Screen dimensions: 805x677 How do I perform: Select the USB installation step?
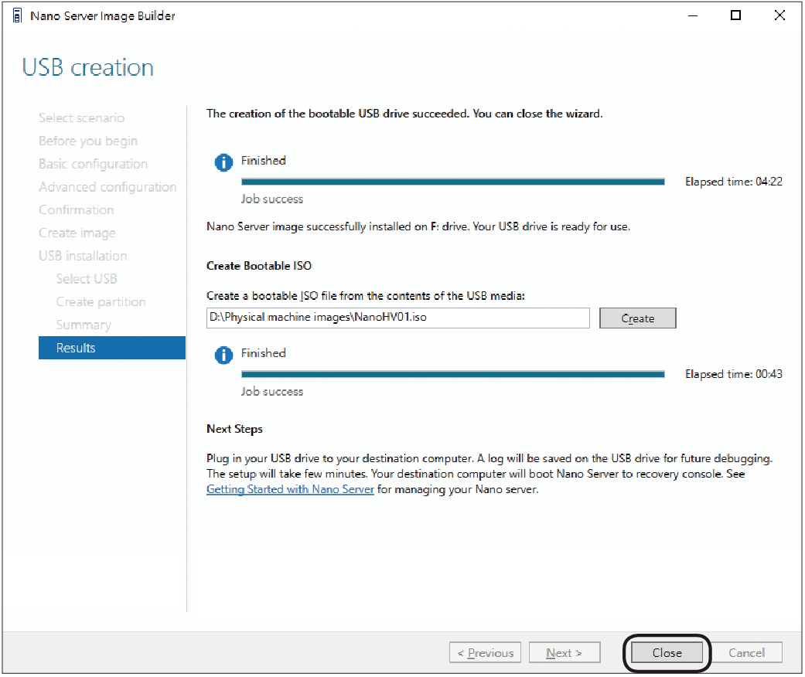83,256
